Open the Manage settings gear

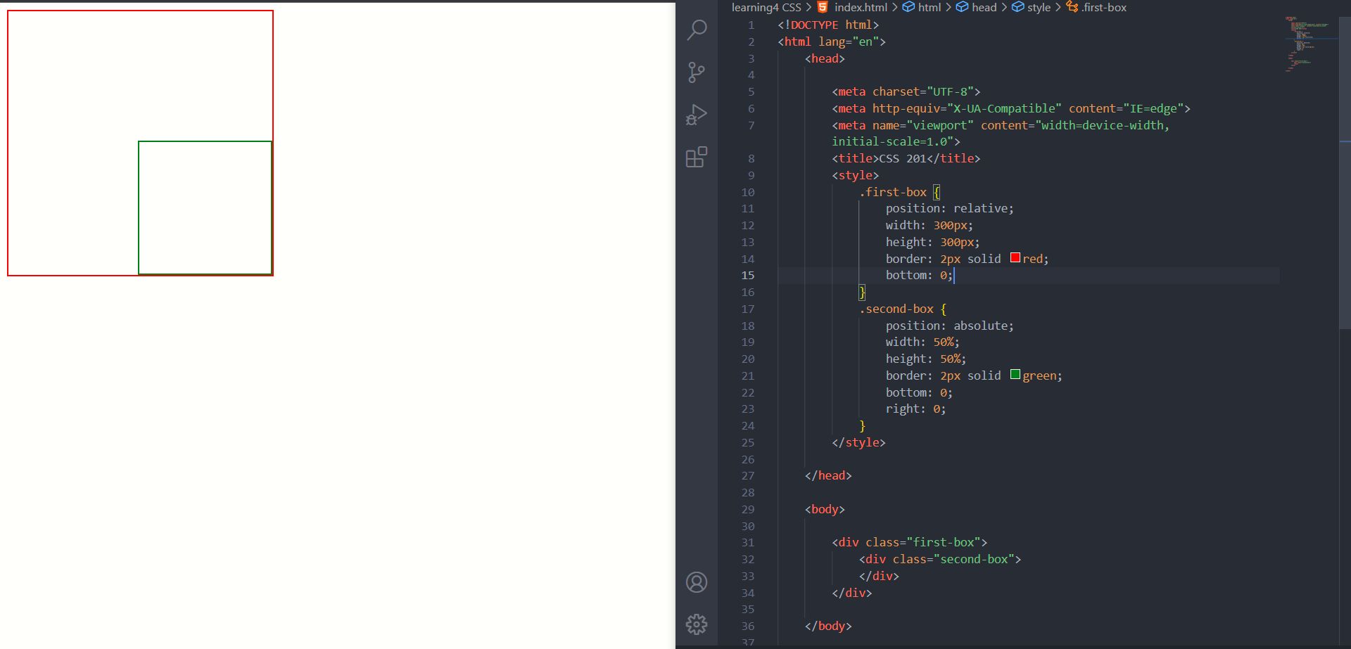pos(697,624)
